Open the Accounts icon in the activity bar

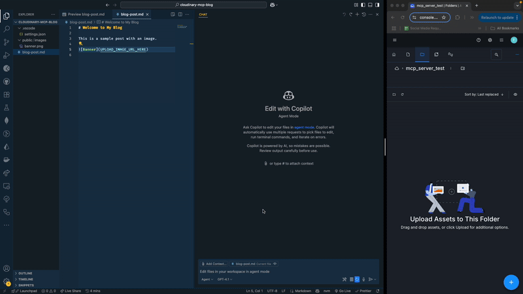tap(7, 269)
